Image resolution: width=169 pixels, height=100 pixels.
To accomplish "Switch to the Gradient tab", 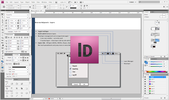I will coord(154,59).
